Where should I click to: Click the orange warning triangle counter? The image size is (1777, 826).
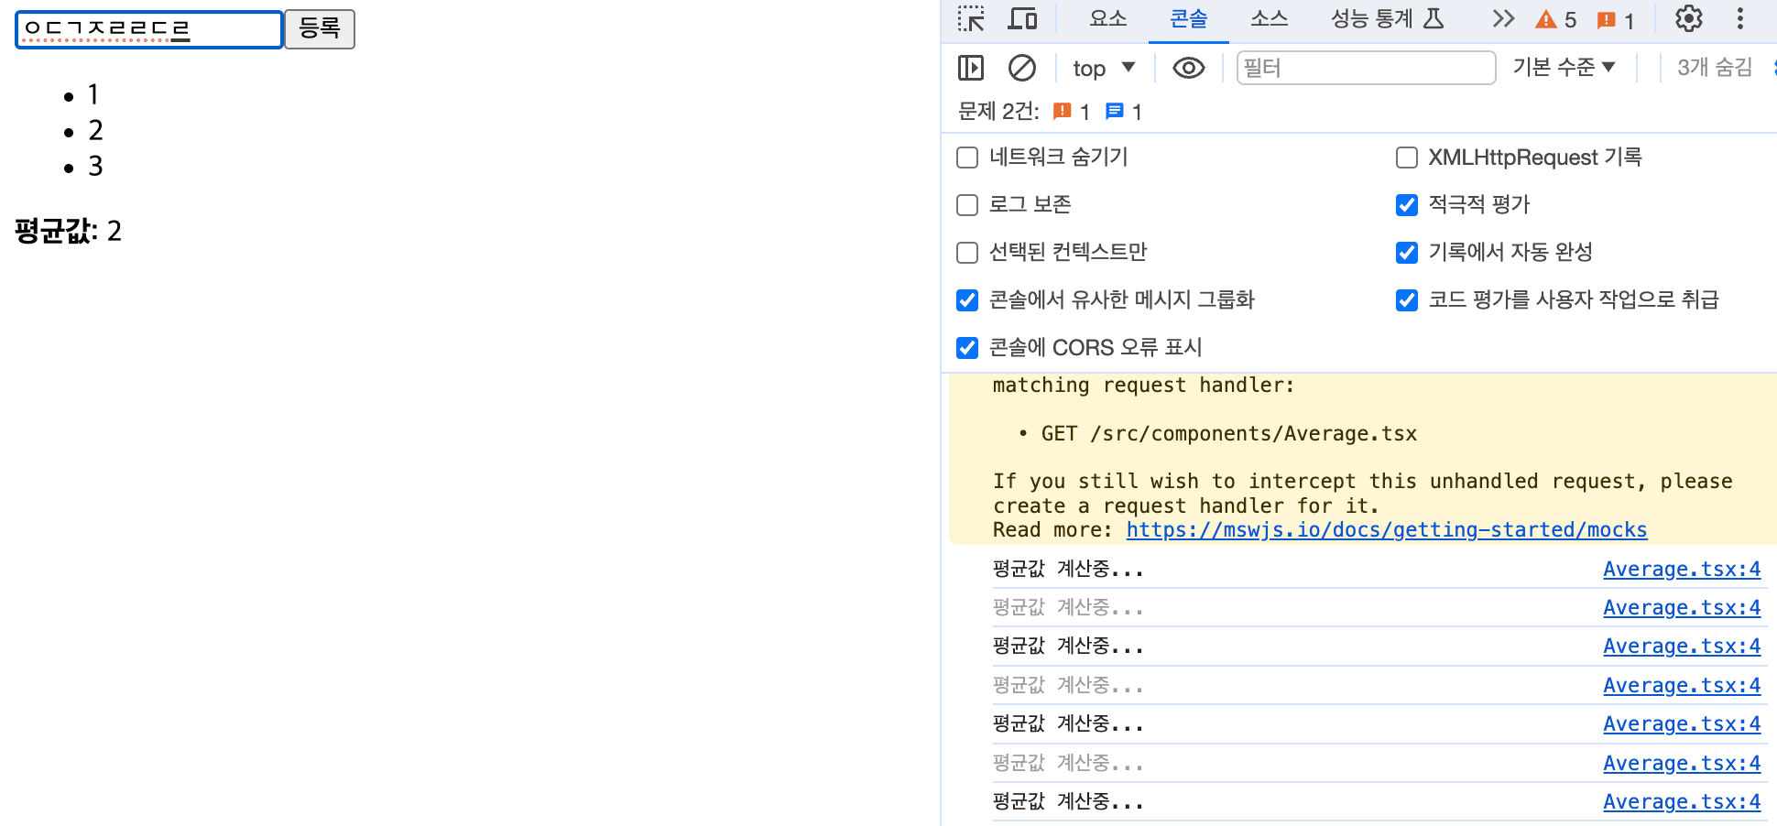click(x=1555, y=19)
